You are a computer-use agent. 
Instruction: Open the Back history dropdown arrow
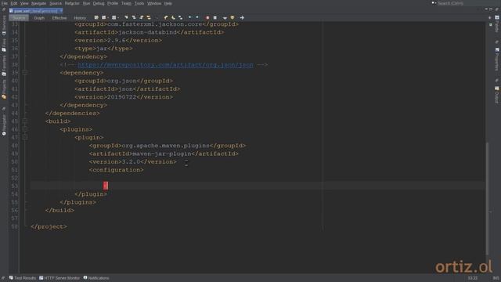[x=108, y=17]
